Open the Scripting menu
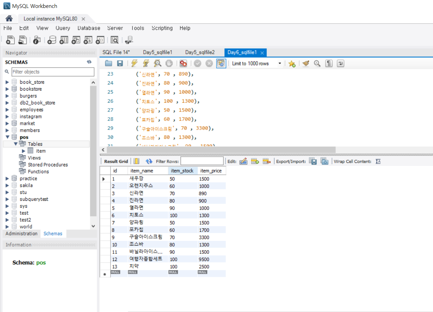 162,28
